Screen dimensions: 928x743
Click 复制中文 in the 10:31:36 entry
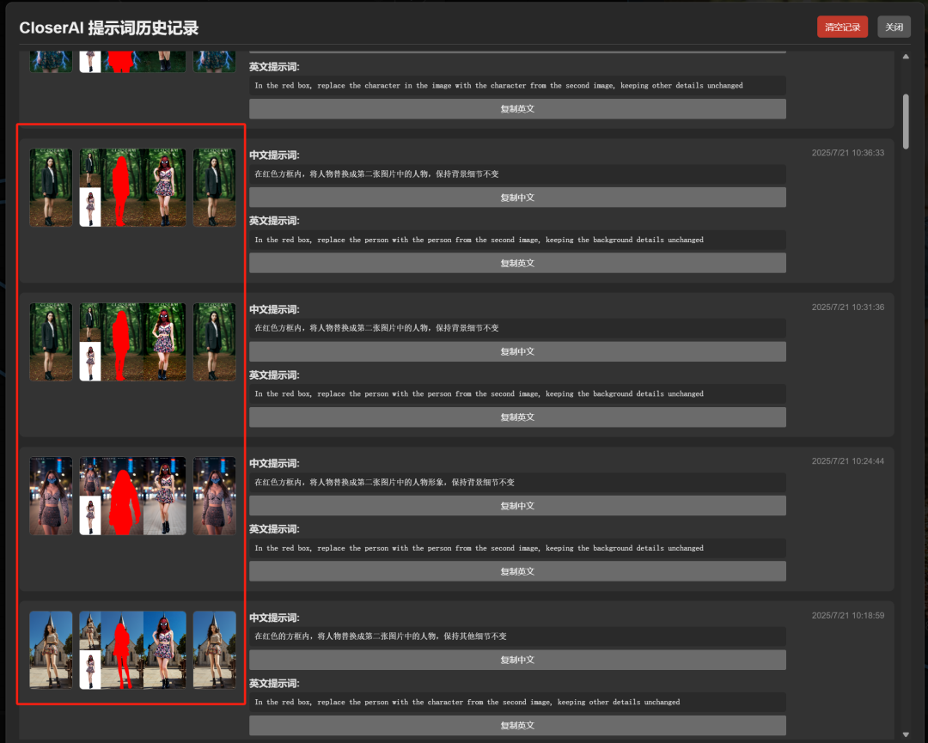pyautogui.click(x=517, y=351)
